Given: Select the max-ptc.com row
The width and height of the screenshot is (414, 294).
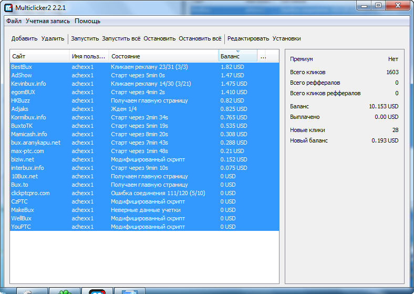Looking at the screenshot, I should pyautogui.click(x=144, y=151).
